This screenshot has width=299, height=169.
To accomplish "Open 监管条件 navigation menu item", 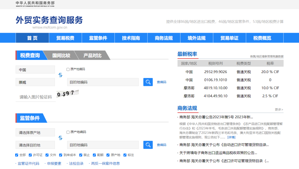I will click(x=98, y=38).
